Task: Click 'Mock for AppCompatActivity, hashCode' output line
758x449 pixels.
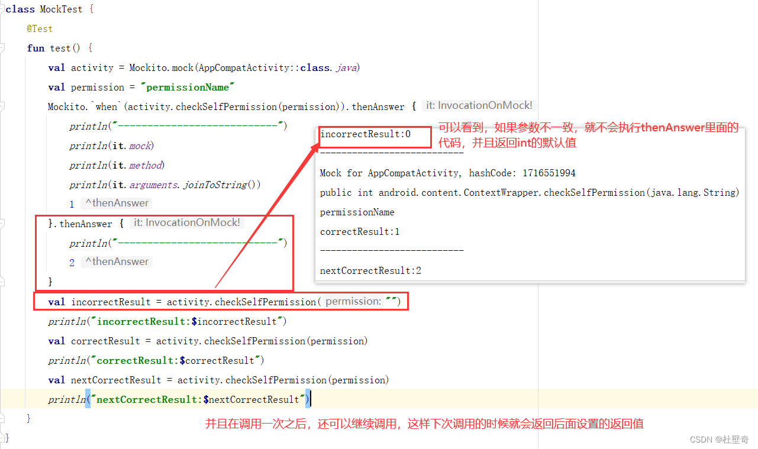Action: (448, 173)
